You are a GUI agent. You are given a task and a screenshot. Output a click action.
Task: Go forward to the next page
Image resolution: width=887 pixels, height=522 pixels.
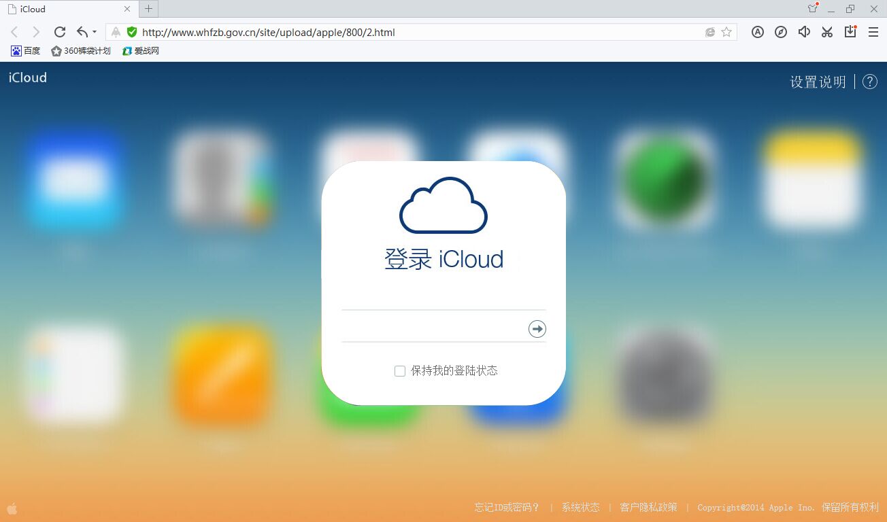tap(36, 32)
